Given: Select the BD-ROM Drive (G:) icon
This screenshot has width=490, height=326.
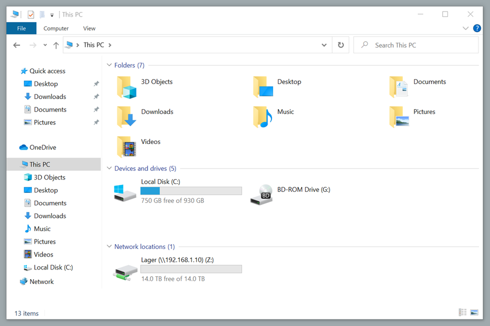Looking at the screenshot, I should click(261, 195).
